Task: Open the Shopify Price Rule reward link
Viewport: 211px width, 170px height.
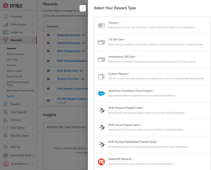Action: coord(68,79)
